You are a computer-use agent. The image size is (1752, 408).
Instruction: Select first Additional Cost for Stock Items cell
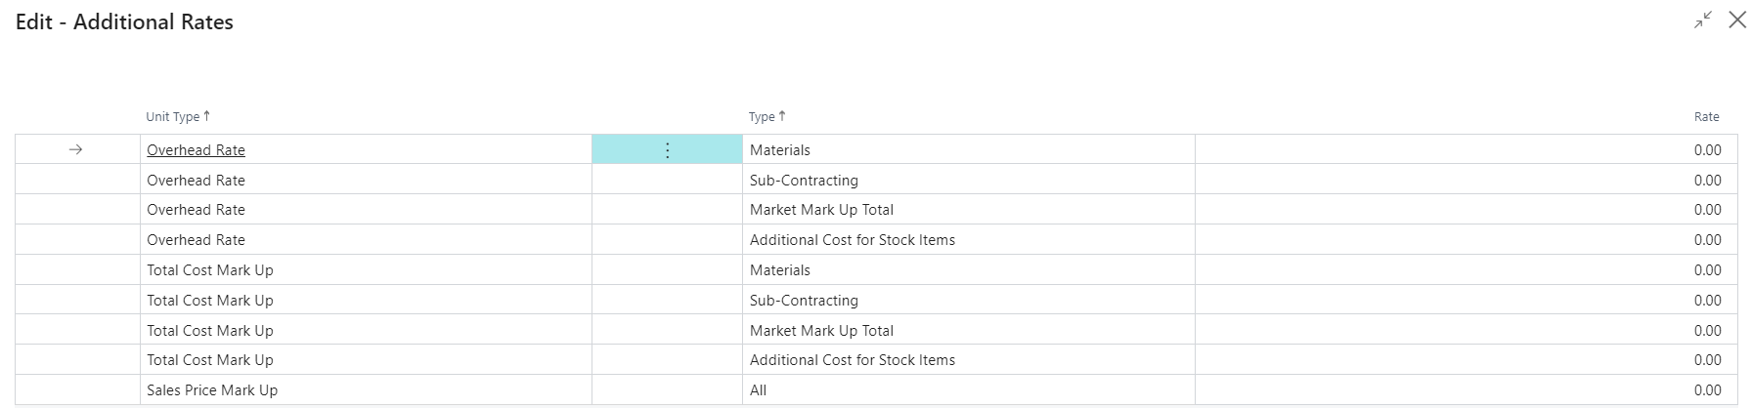(968, 239)
